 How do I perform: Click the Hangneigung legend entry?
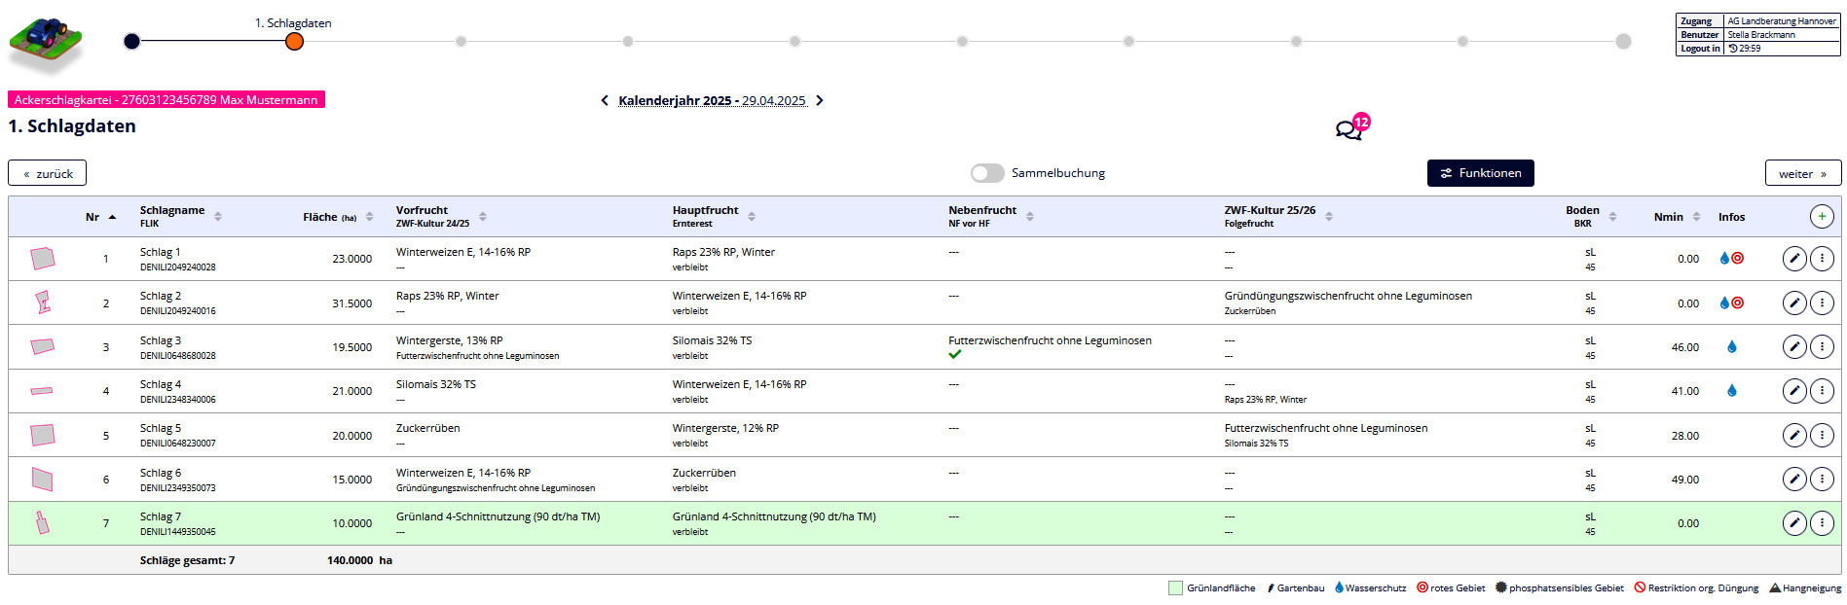coord(1805,587)
